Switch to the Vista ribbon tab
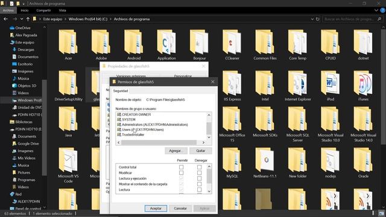 click(x=62, y=10)
